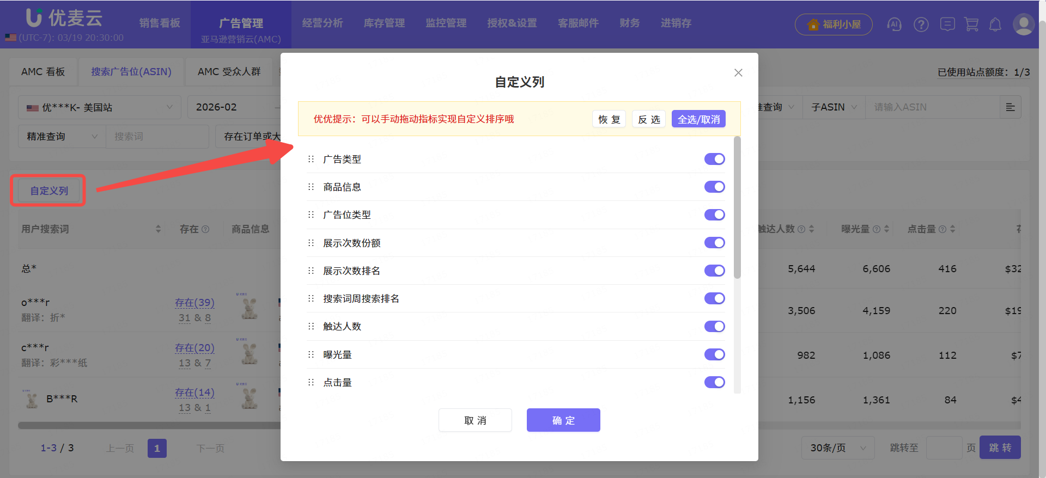Click the dialog's vertical scrollbar
1046x478 pixels.
737,207
